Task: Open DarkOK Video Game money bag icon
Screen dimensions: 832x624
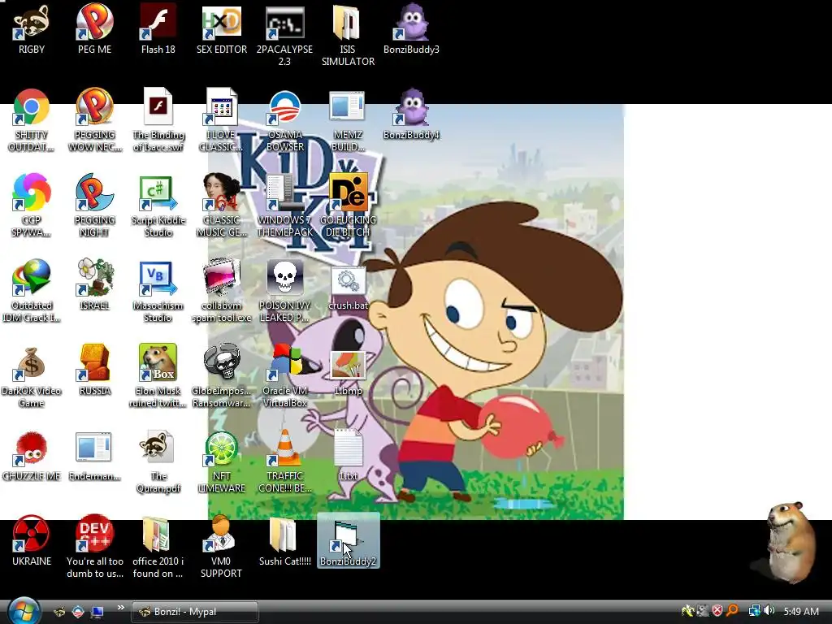Action: [32, 377]
